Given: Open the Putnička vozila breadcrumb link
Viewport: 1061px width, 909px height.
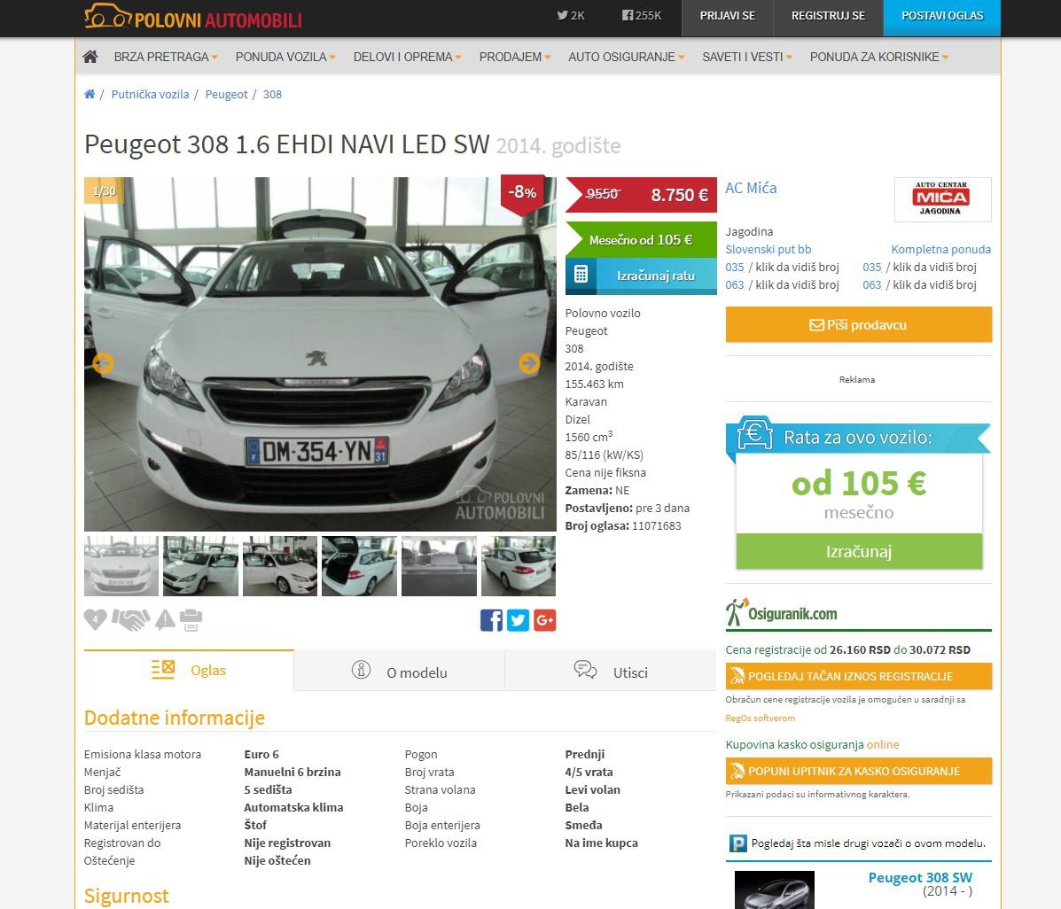Looking at the screenshot, I should coord(150,94).
